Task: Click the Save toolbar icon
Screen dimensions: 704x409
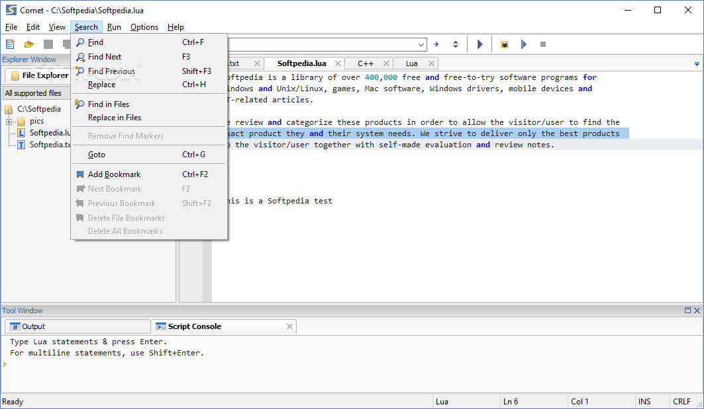Action: tap(48, 44)
